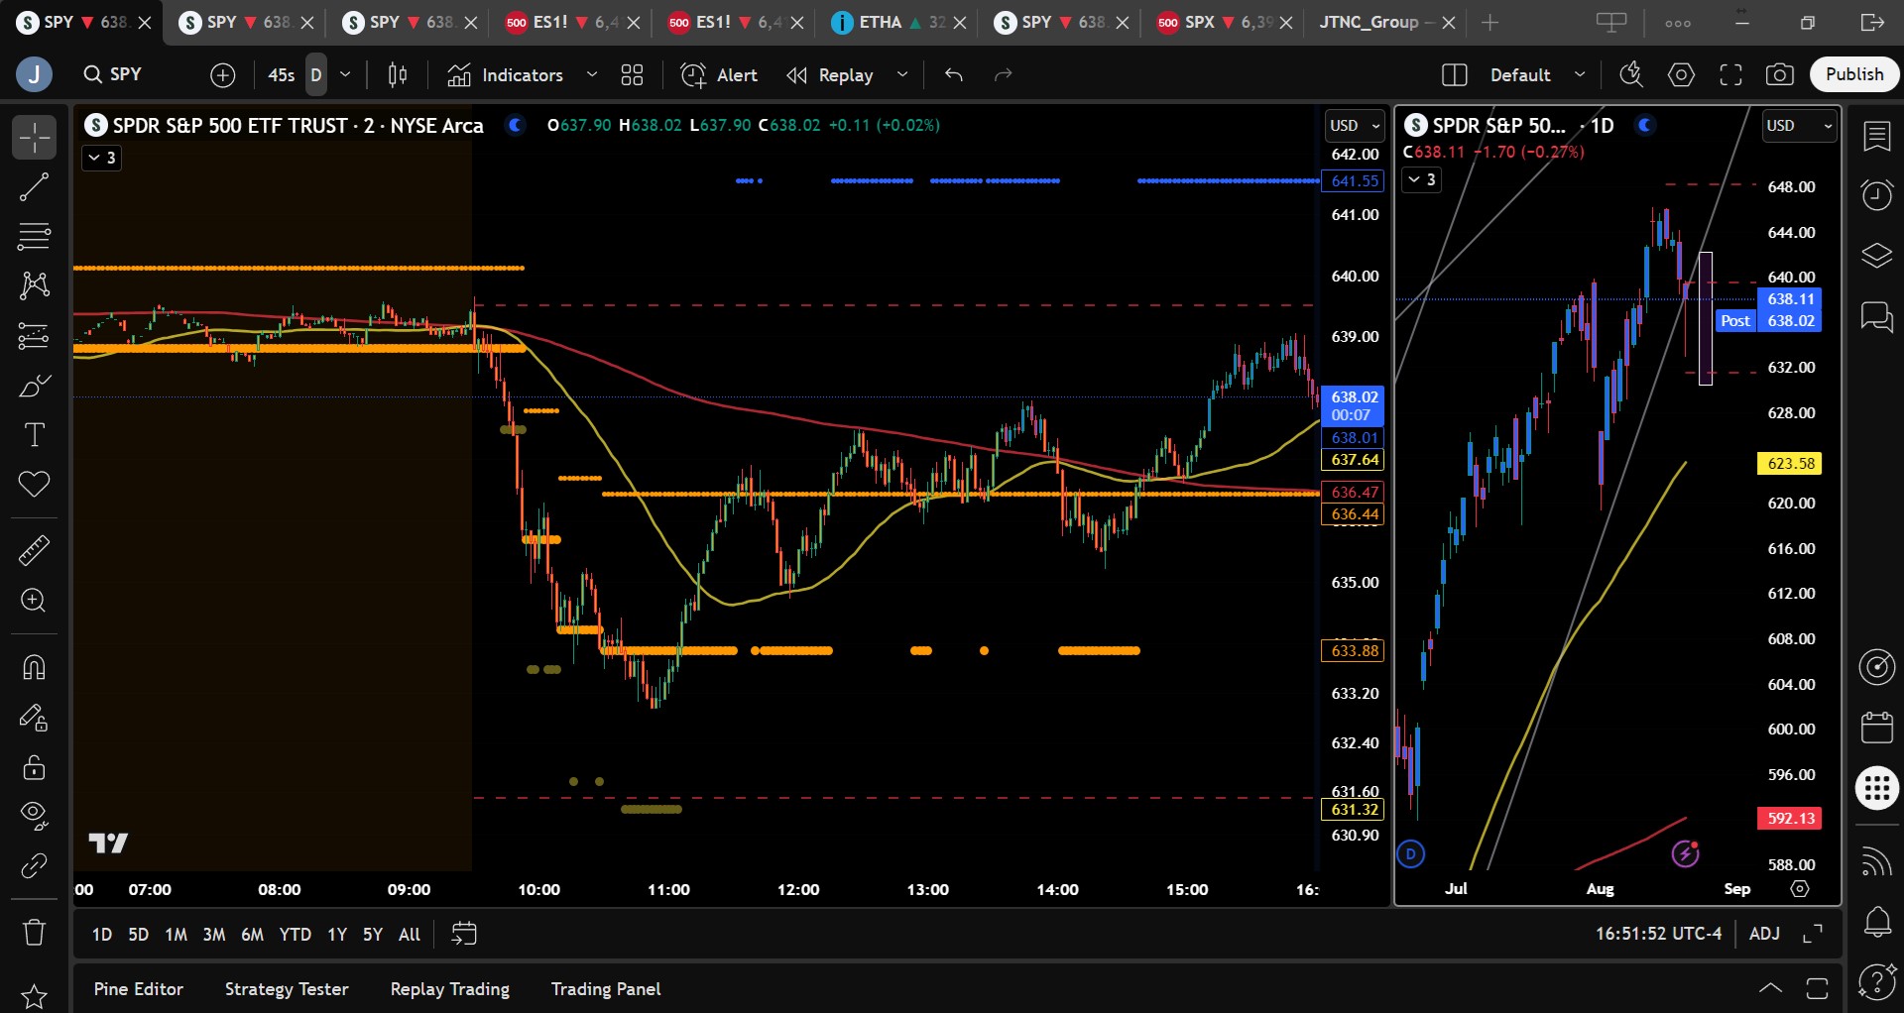Click the link drawings tool icon
Screen dimensions: 1904x1013
point(34,865)
